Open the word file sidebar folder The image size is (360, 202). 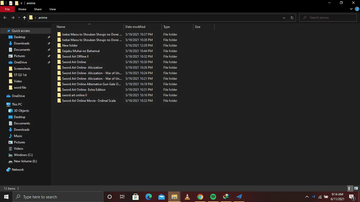click(20, 88)
